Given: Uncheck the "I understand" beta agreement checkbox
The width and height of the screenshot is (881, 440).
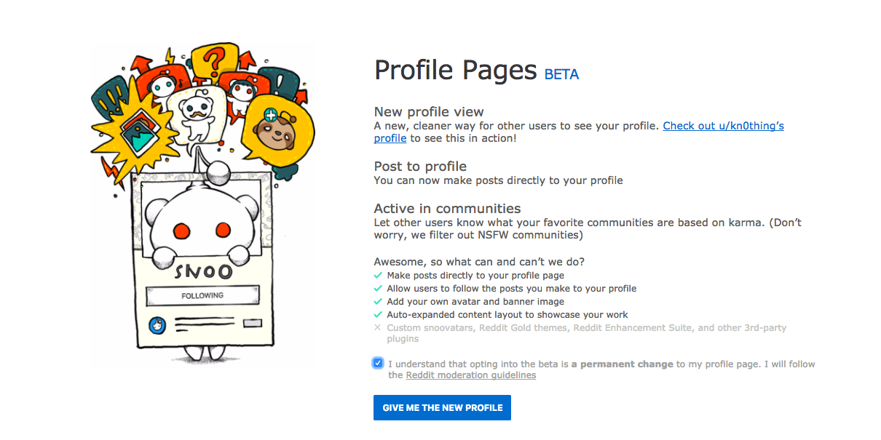Looking at the screenshot, I should [x=377, y=362].
